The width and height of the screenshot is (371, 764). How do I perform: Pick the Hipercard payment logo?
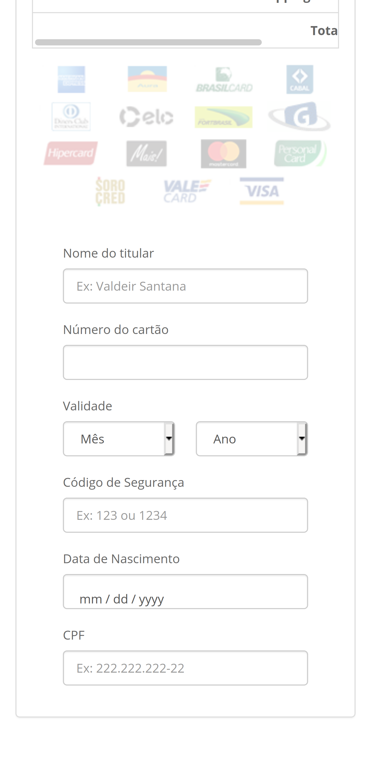[71, 153]
